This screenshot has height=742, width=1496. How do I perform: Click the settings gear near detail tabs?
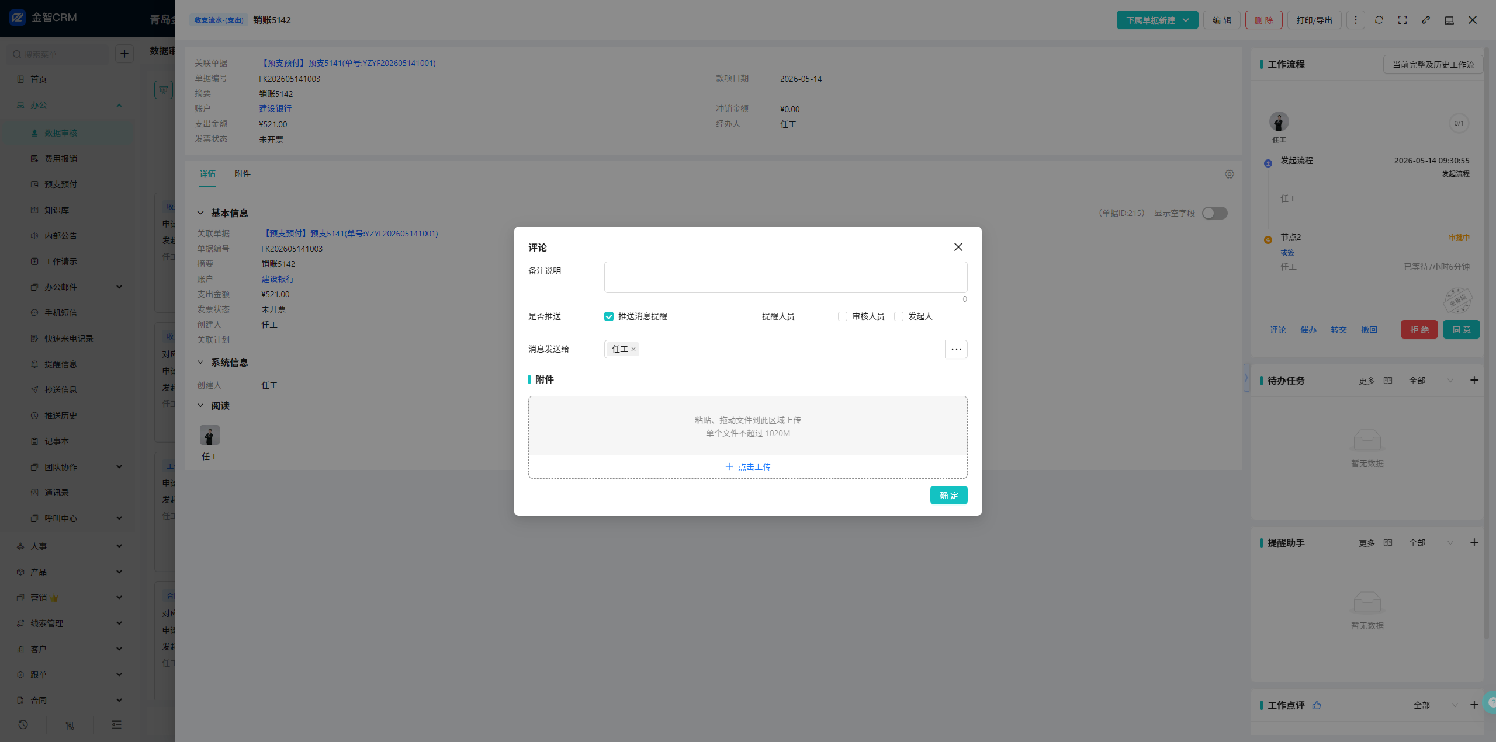click(x=1230, y=174)
